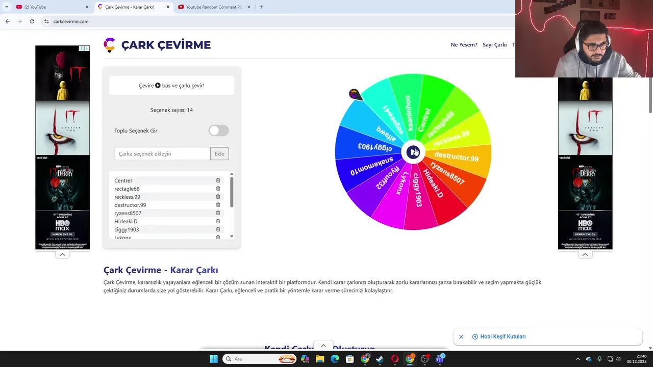The image size is (653, 367).
Task: Select the Hideaki.D list row text
Action: click(x=126, y=221)
